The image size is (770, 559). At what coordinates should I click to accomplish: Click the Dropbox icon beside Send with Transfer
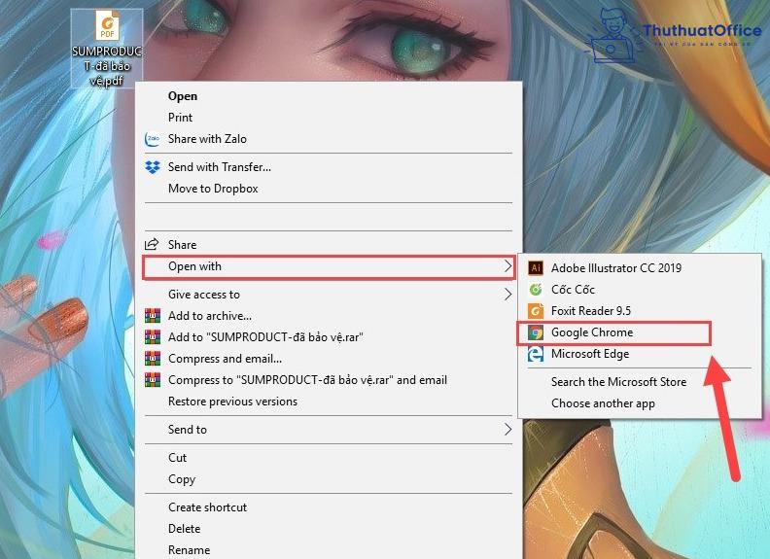pyautogui.click(x=152, y=167)
